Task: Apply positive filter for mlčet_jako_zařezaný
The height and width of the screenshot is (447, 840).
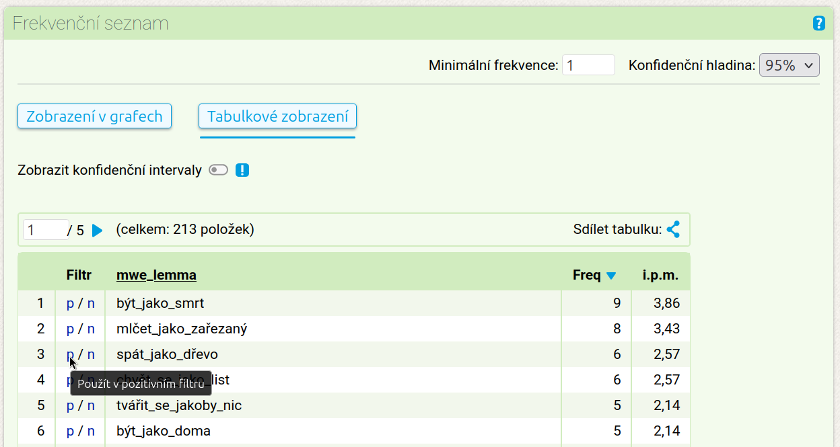Action: pos(70,329)
